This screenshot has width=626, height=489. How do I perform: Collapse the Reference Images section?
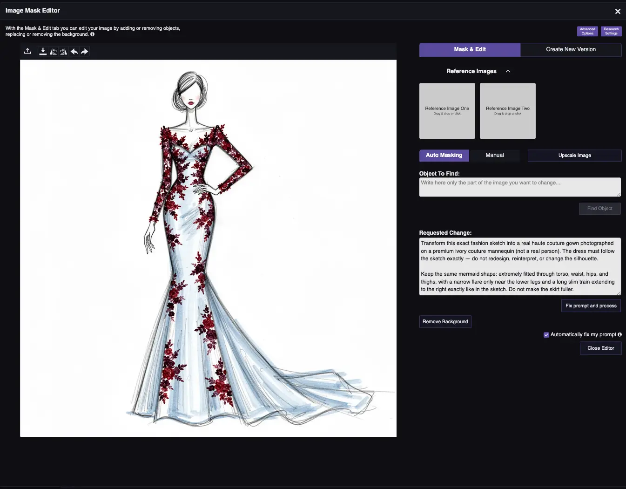508,71
